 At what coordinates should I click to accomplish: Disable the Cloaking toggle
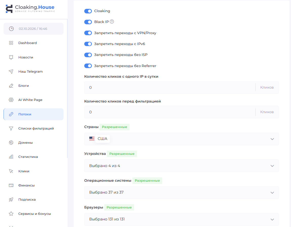(88, 11)
